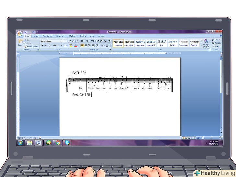Open the Windows Start menu
The height and width of the screenshot is (177, 236).
click(20, 143)
